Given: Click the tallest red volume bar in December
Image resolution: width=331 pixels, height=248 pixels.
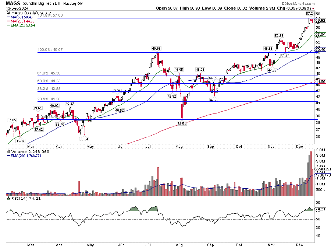Looking at the screenshot, I should (x=311, y=174).
